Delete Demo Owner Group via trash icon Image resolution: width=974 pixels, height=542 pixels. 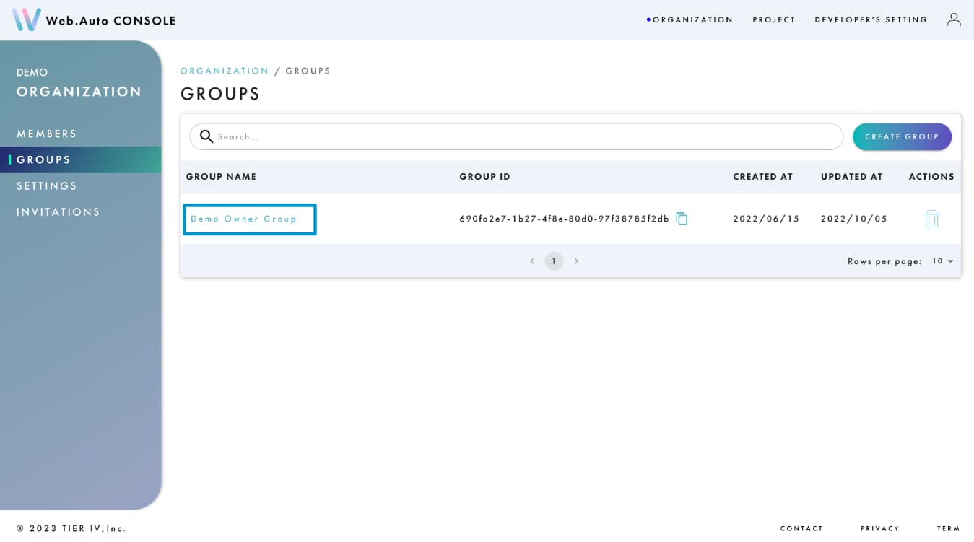931,219
